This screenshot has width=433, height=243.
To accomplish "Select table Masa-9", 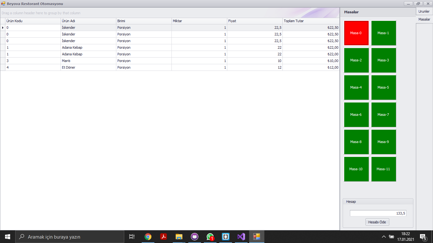I will tap(384, 142).
